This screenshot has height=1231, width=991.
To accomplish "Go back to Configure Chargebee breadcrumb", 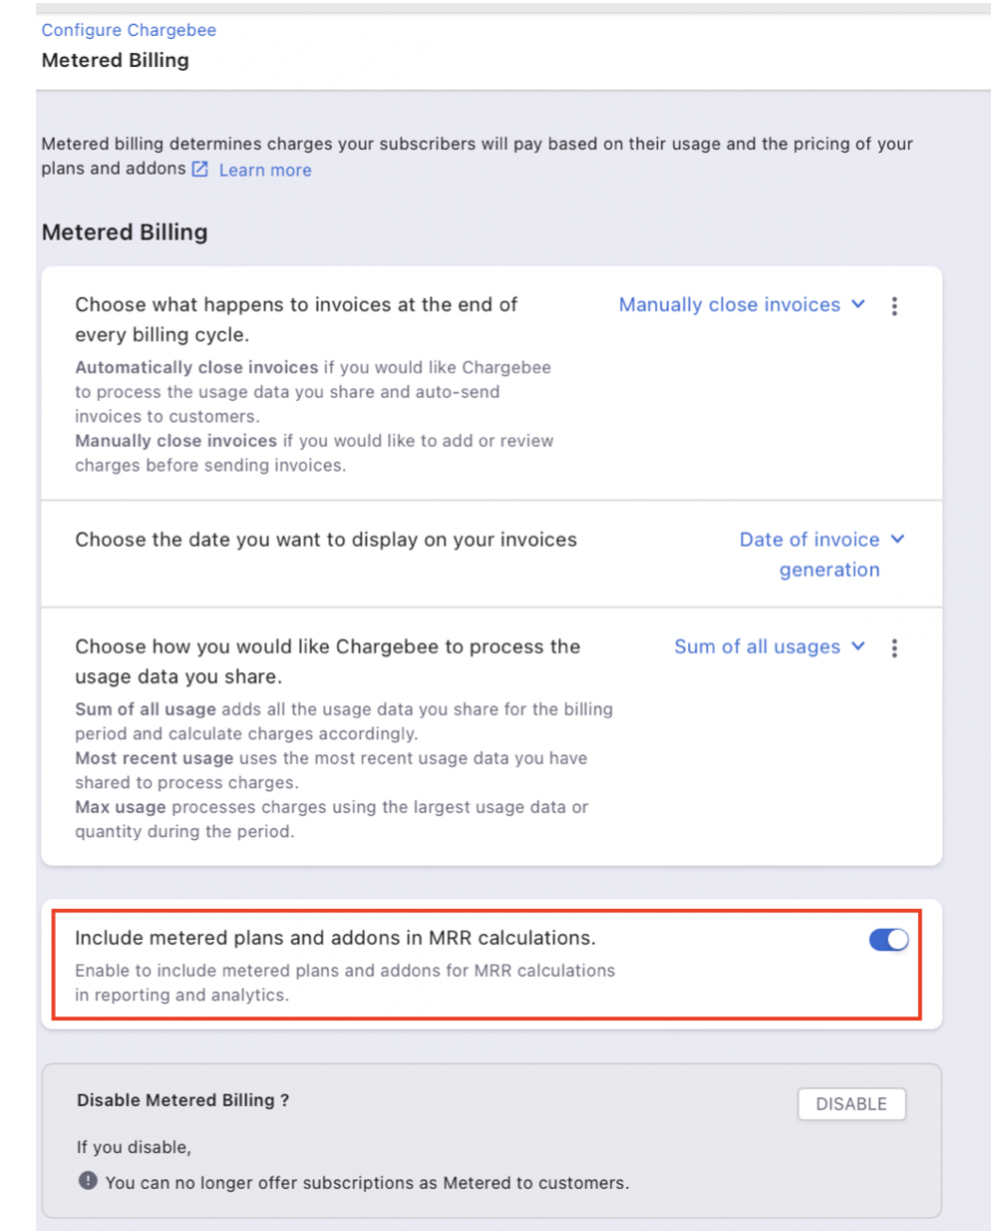I will click(x=129, y=30).
